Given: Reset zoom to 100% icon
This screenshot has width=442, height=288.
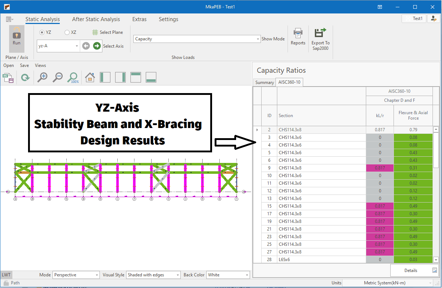Looking at the screenshot, I should tap(73, 77).
